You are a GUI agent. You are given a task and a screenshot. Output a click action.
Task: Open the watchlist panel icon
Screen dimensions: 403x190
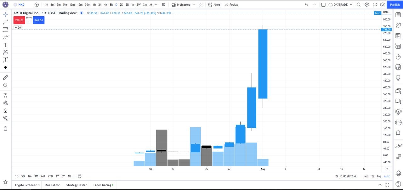(398, 14)
